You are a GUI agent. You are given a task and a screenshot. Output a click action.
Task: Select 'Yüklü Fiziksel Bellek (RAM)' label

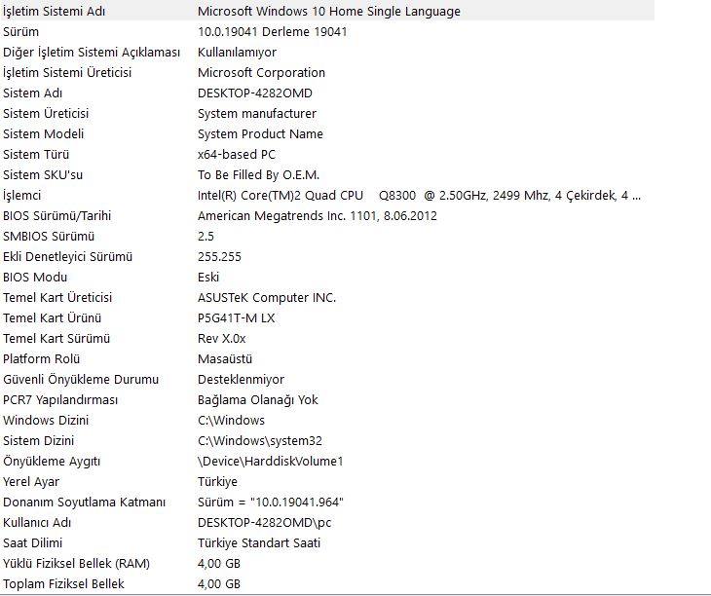[x=76, y=563]
